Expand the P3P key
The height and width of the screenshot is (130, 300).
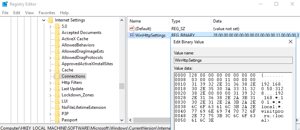pos(50,114)
